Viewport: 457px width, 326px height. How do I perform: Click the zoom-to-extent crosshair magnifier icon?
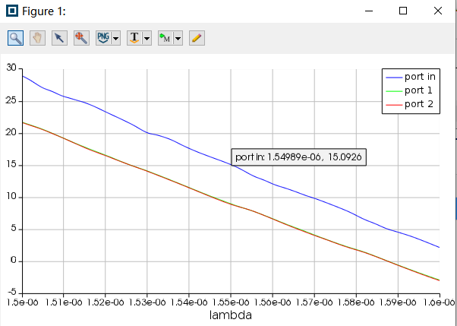point(82,38)
